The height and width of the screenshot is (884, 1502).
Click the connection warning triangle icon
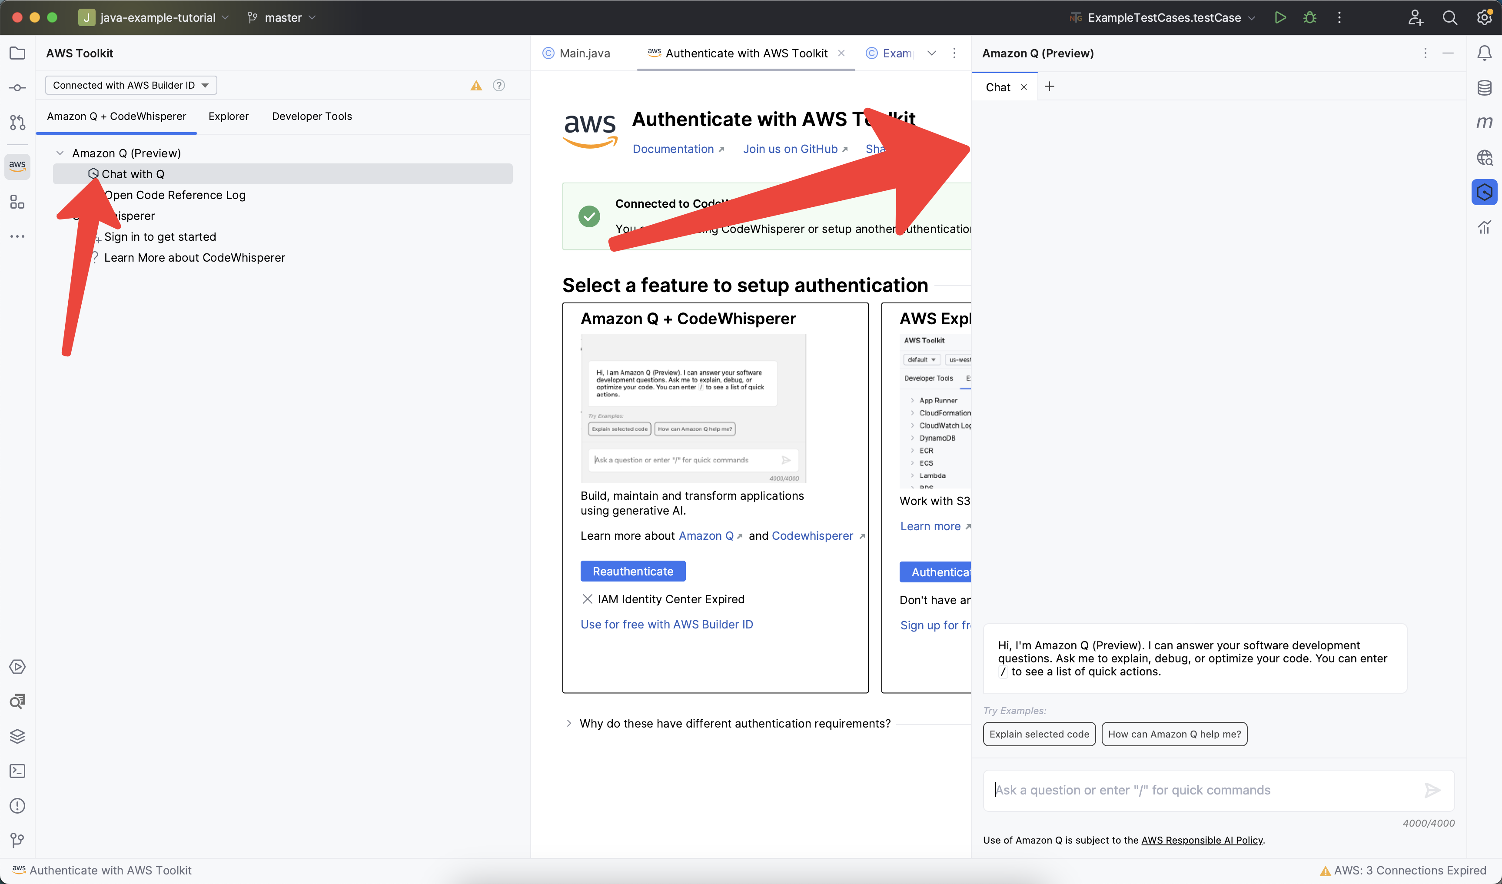[475, 85]
